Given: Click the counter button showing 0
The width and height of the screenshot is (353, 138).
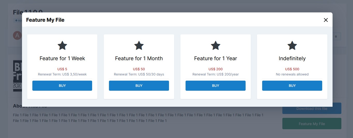Looking at the screenshot, I should click(336, 36).
